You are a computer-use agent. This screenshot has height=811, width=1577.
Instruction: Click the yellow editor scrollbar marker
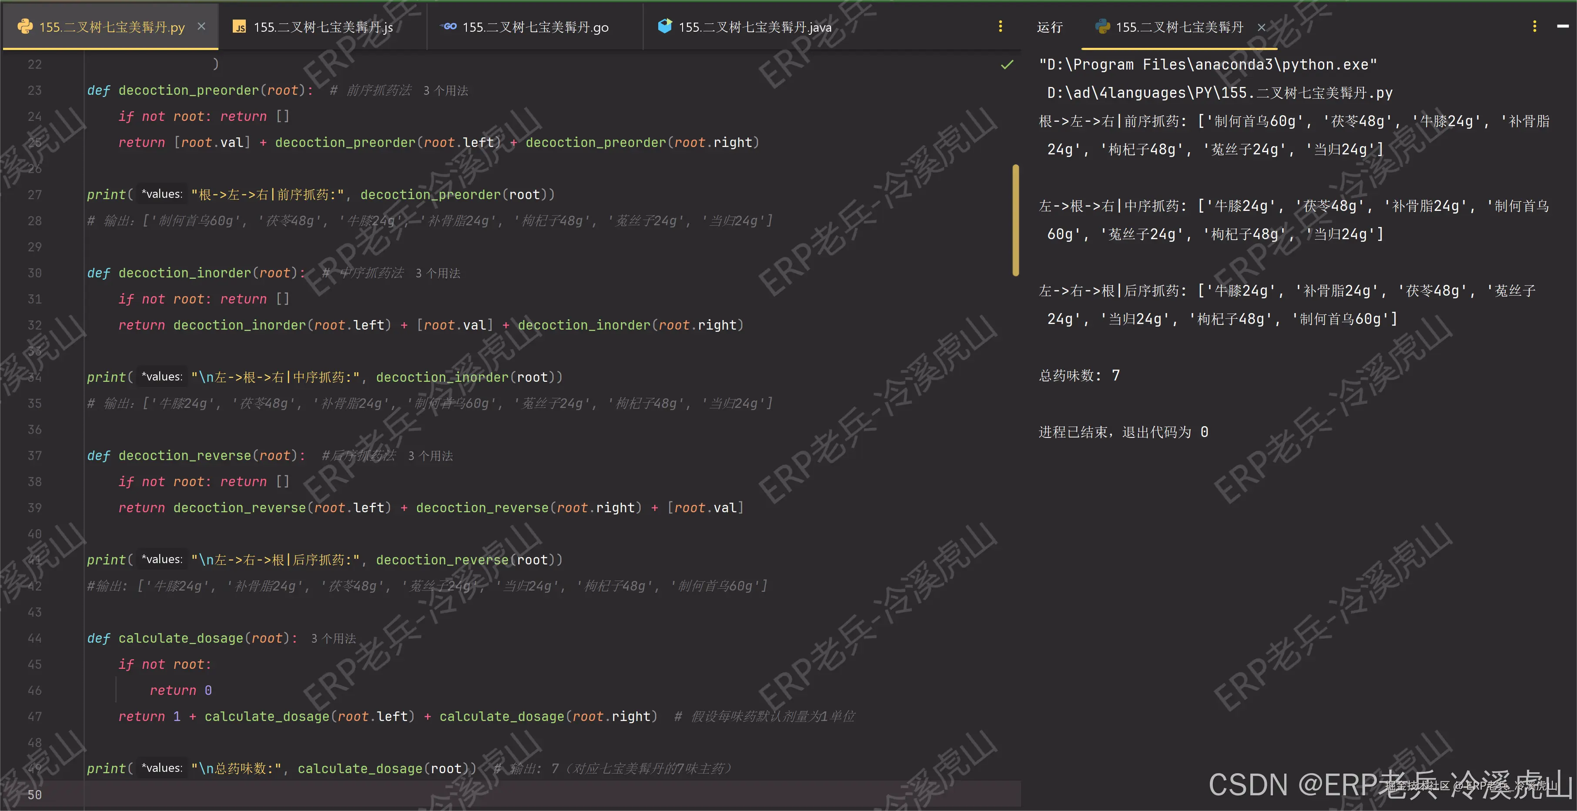click(x=1016, y=220)
